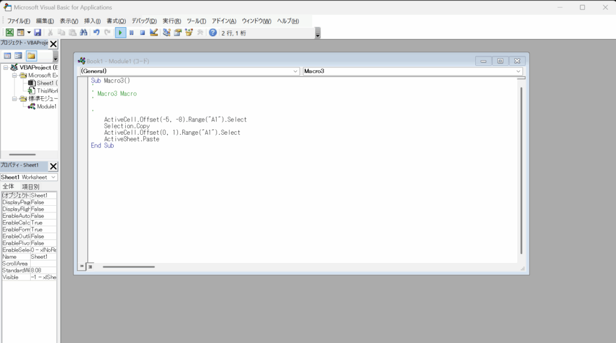The image size is (616, 343).
Task: Click the Break (pause) toolbar icon
Action: coord(131,32)
